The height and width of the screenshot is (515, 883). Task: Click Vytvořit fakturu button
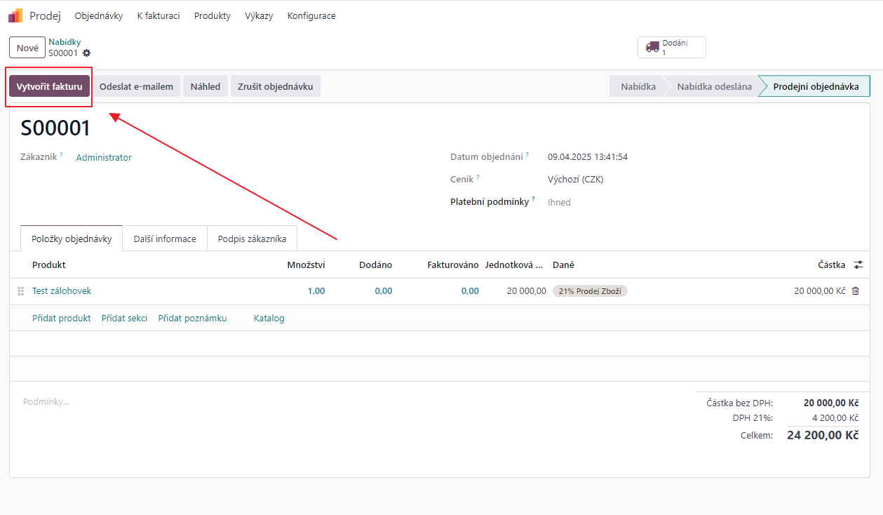49,86
